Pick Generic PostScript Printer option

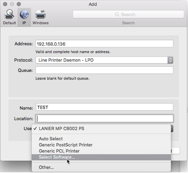click(101, 145)
